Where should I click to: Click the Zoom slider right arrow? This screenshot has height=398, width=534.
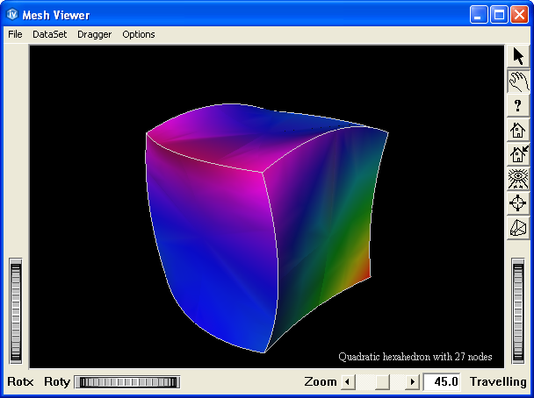[413, 382]
